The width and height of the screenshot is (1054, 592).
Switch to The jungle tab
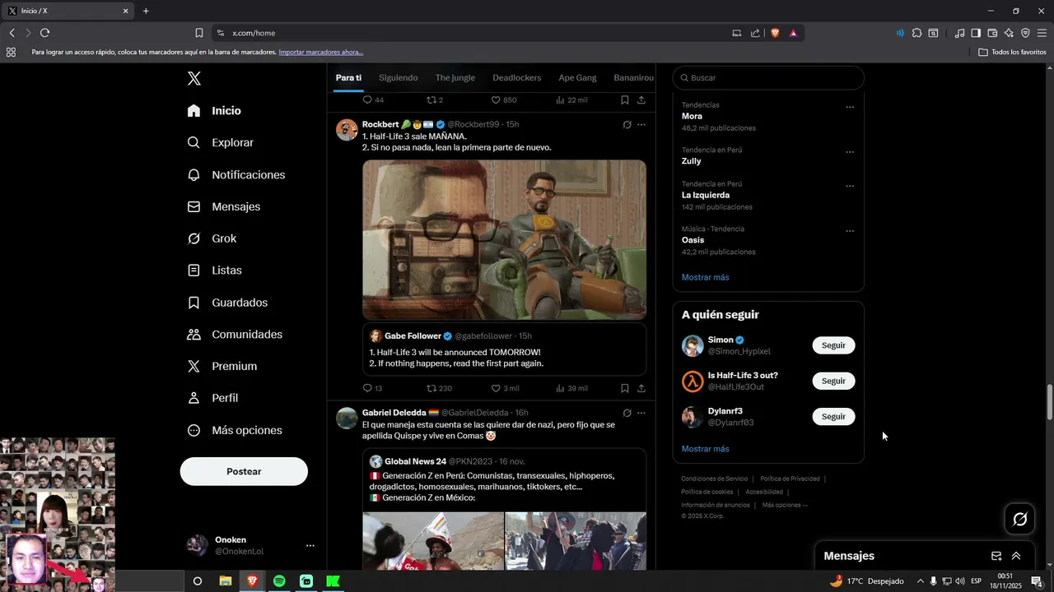(x=455, y=77)
